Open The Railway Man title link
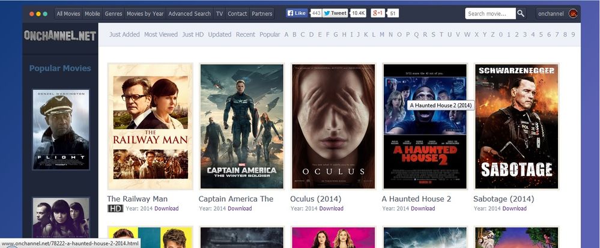Screen dimensions: 600x248 [138, 199]
